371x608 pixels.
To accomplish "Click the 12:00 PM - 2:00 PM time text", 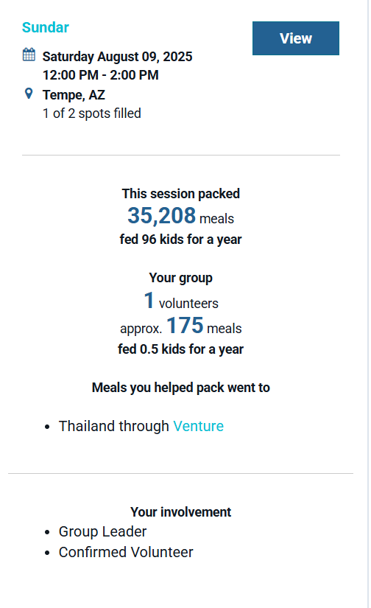I will [101, 75].
